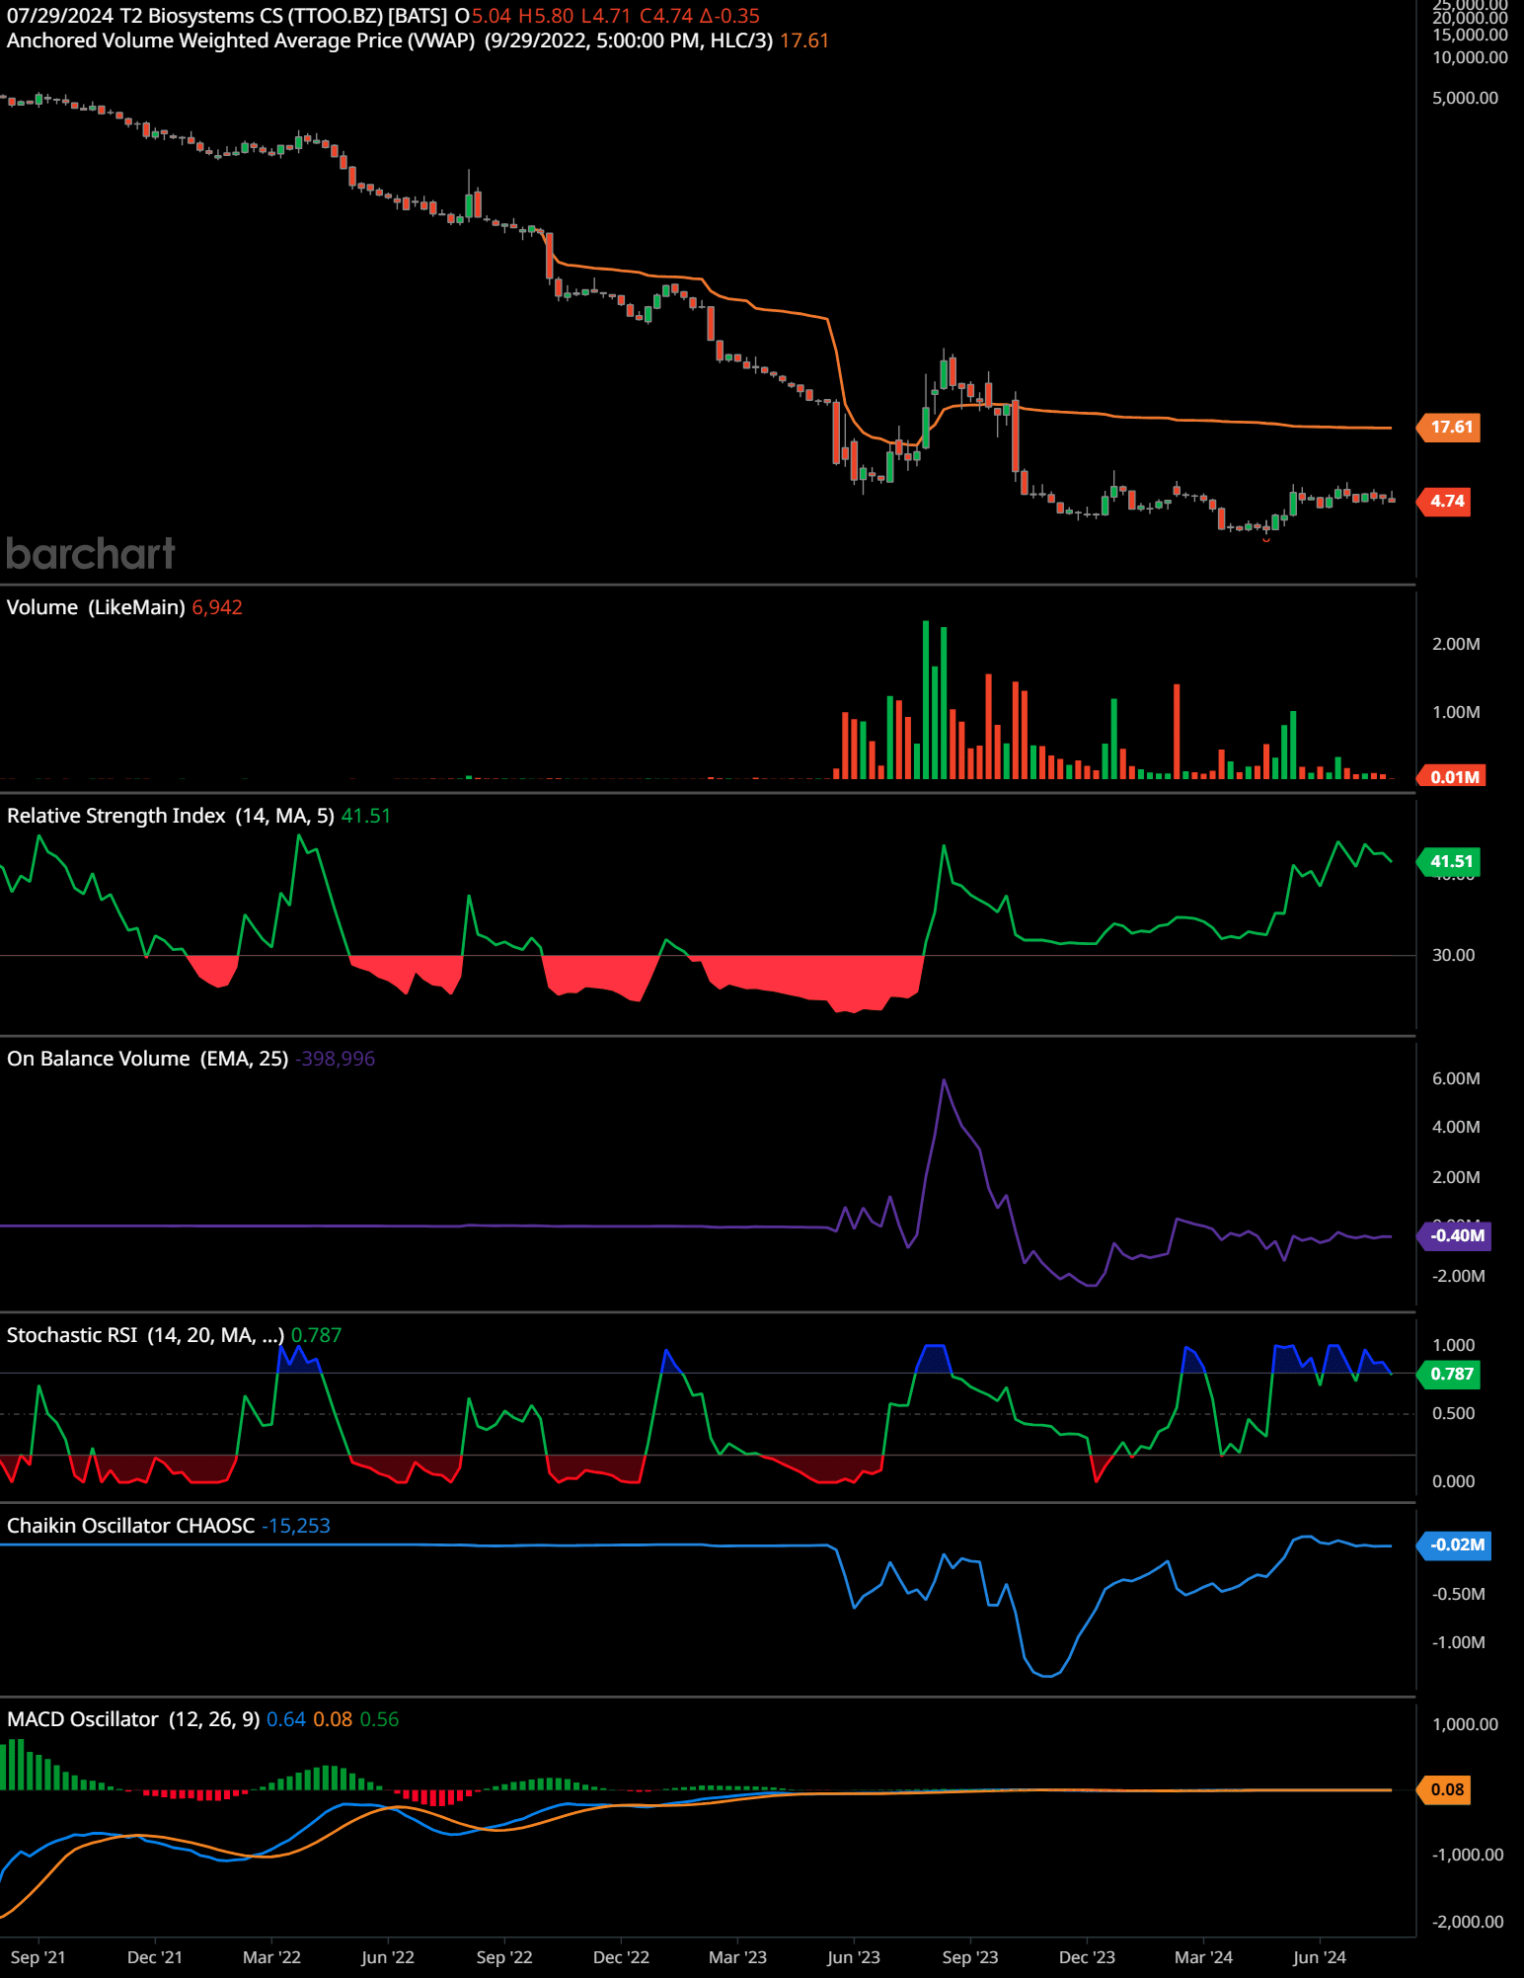The image size is (1524, 1978).
Task: Click the Dec '22 date axis label
Action: (621, 1957)
